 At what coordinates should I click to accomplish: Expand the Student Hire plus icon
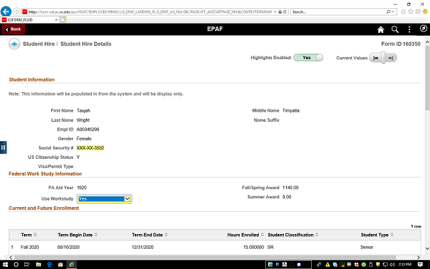click(x=14, y=44)
